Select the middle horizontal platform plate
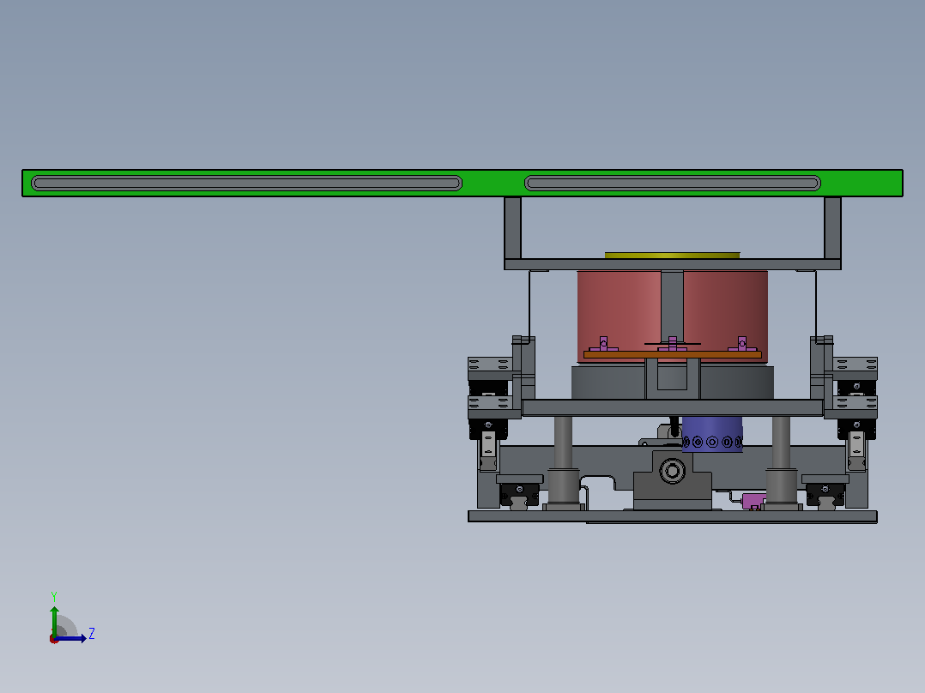925x693 pixels. 673,407
